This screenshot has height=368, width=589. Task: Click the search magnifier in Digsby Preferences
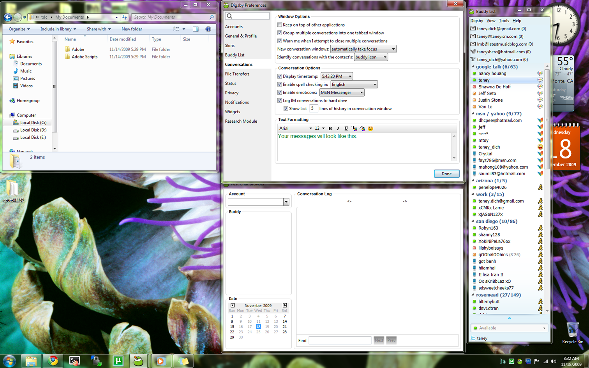point(229,16)
